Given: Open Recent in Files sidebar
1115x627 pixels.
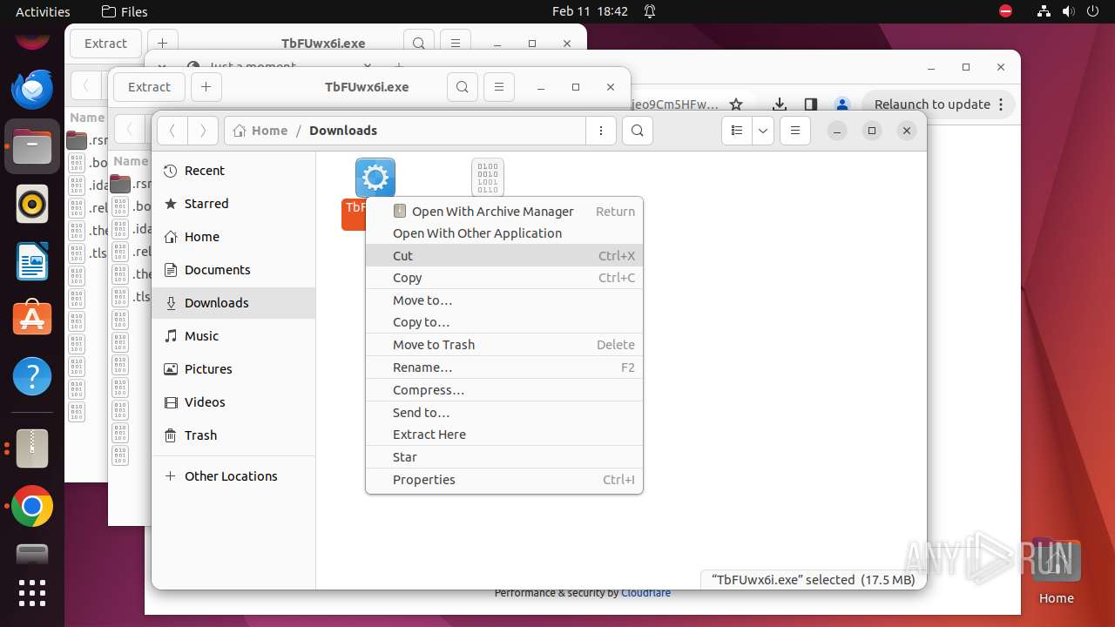Looking at the screenshot, I should (x=233, y=171).
